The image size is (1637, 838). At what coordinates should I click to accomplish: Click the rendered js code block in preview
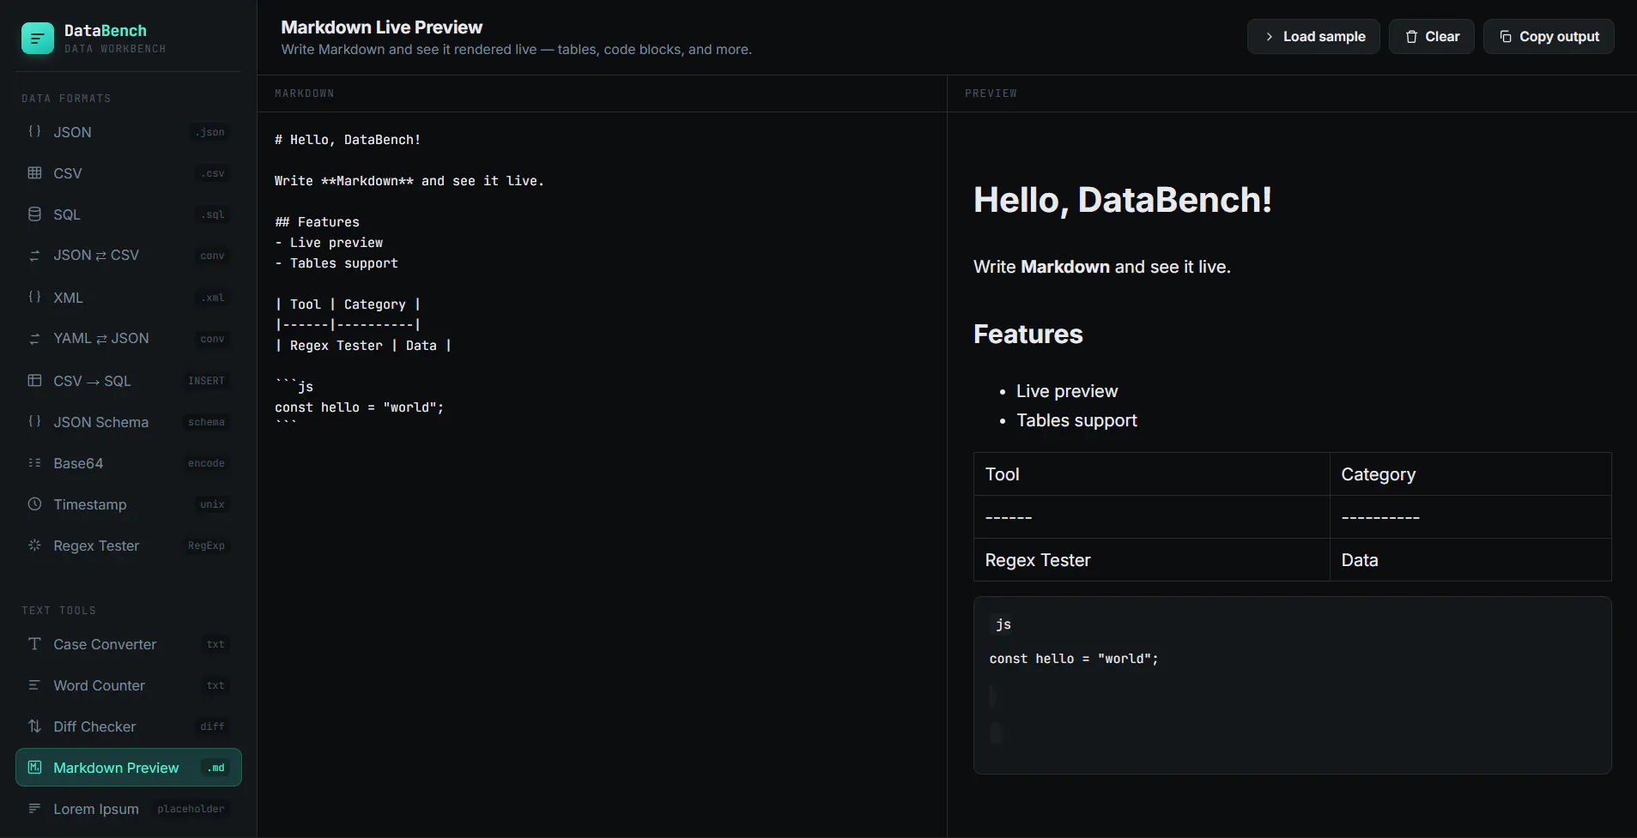(x=1292, y=685)
